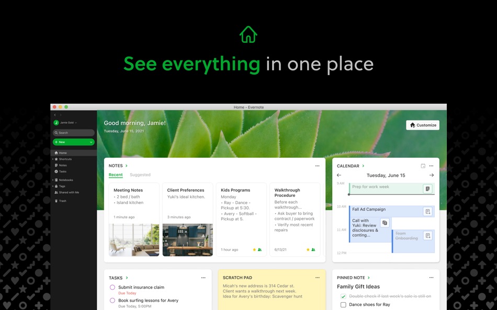497x310 pixels.
Task: Expand the Tags section arrow
Action: 53,186
